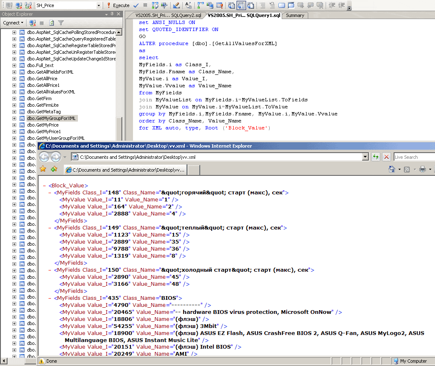Select the IE tab for vv.xml
Screen dimensions: 435x366
click(x=126, y=170)
